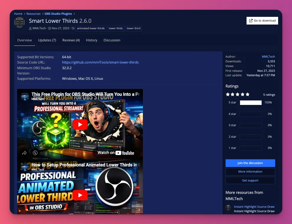Click the Smart Lower Thirds plugin avatar icon

19,22
